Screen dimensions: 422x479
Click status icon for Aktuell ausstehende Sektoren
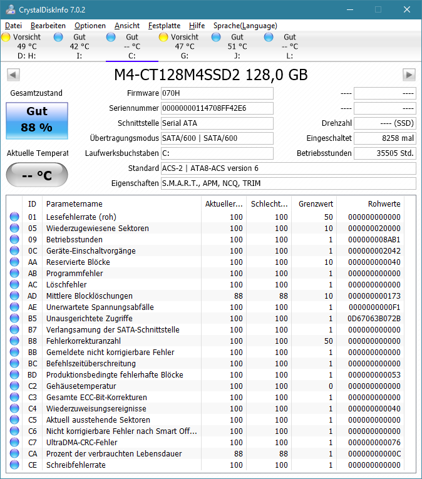click(x=14, y=420)
